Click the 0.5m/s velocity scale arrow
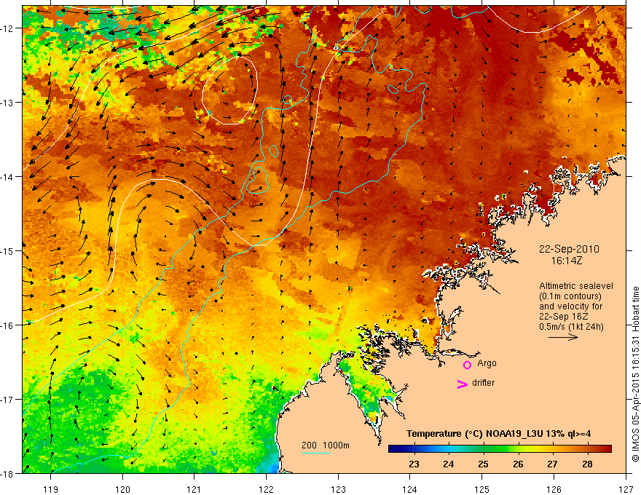 point(563,337)
